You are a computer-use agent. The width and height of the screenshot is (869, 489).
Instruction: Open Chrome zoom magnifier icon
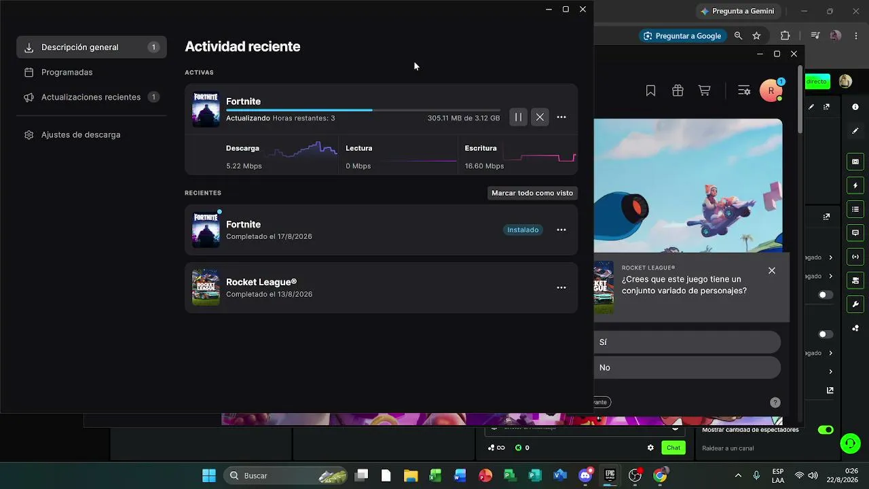click(738, 36)
